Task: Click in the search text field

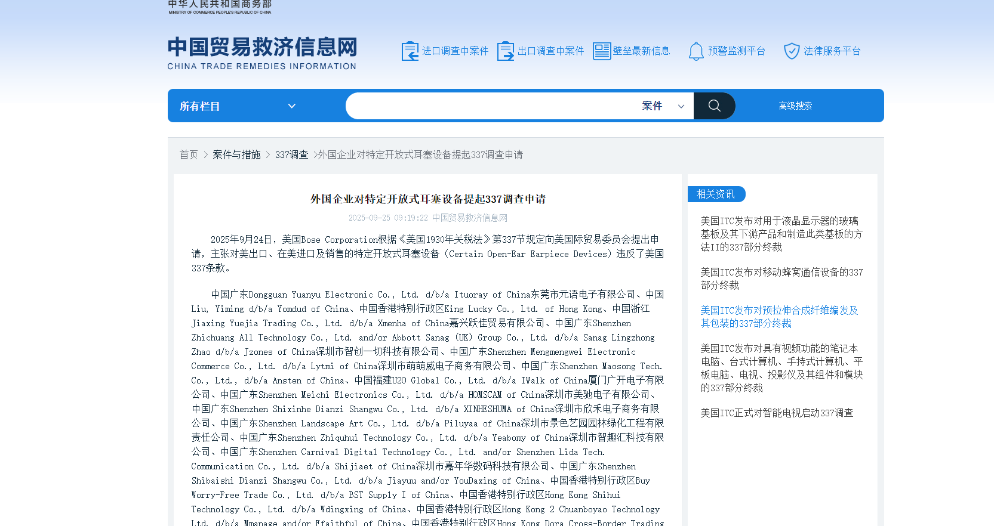Action: click(490, 106)
